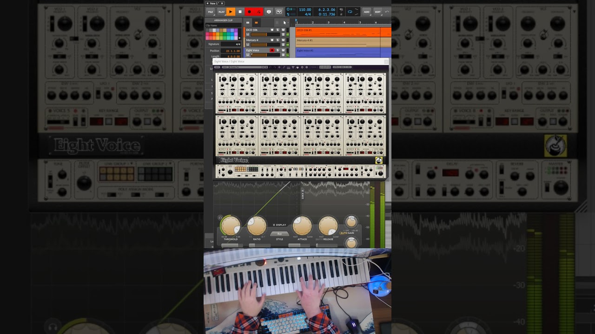Click the Clip Name input field

223,26
